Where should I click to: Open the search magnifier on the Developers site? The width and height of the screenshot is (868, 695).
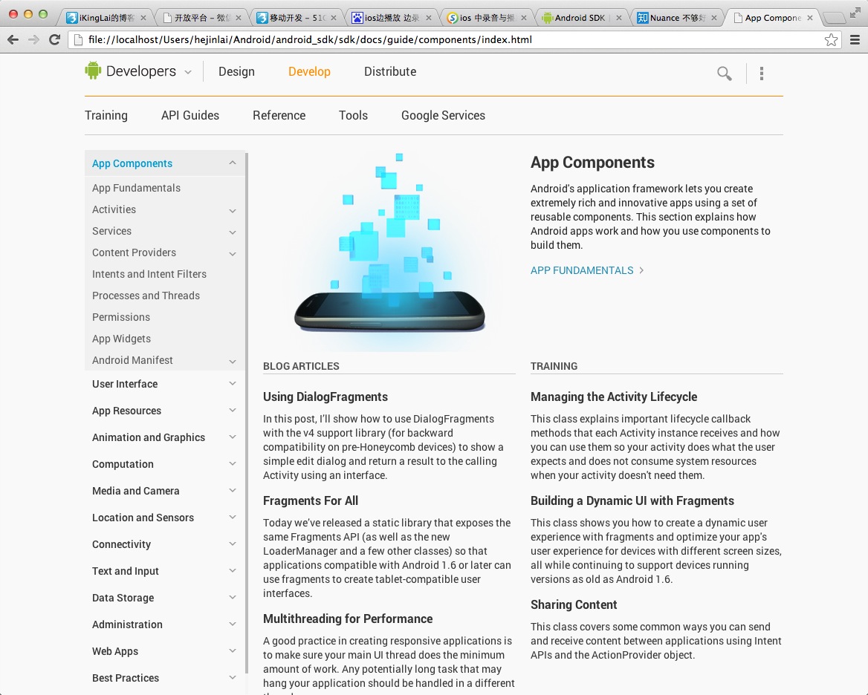tap(724, 74)
